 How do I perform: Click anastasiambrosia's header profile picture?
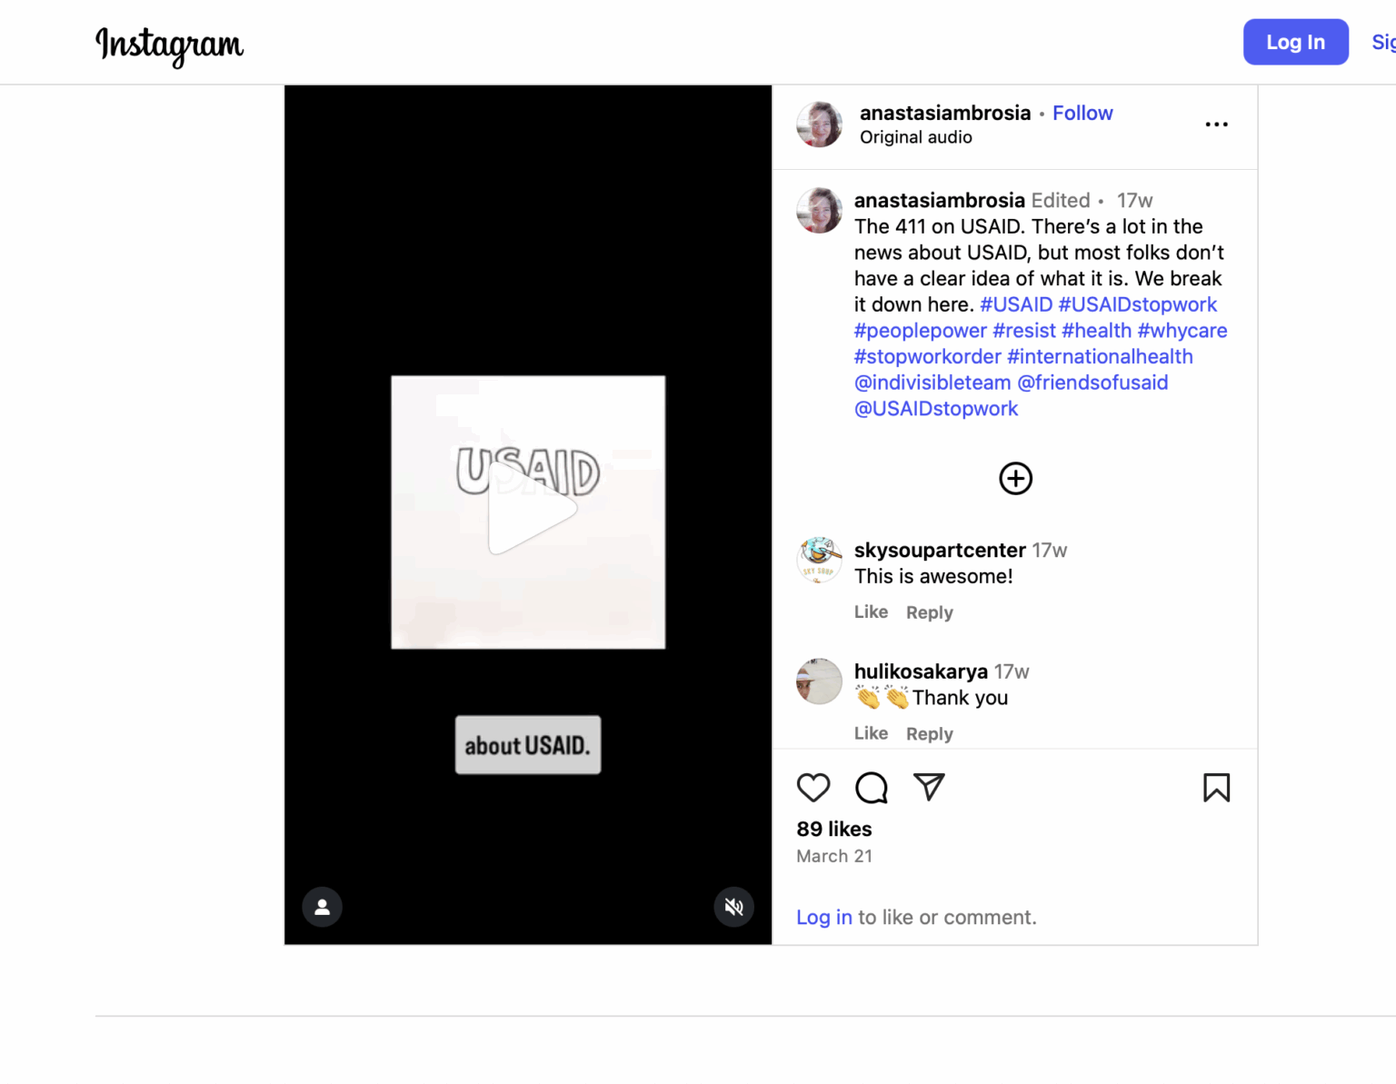click(x=819, y=124)
